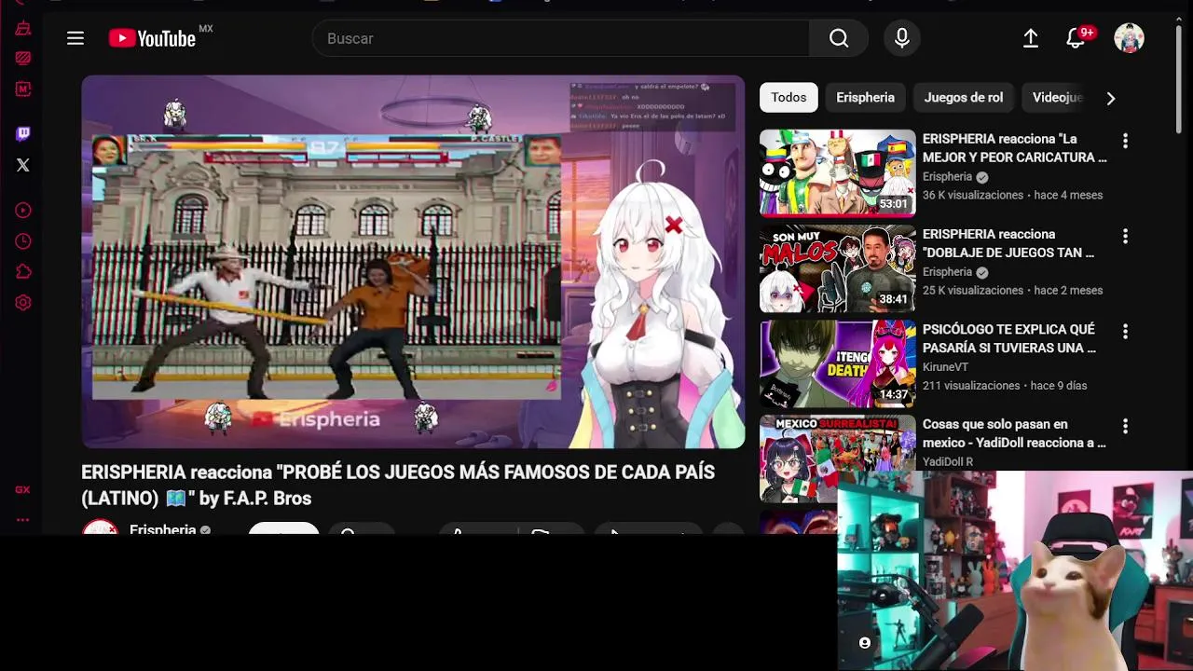Click the search magnifier button
1193x671 pixels.
(x=839, y=38)
